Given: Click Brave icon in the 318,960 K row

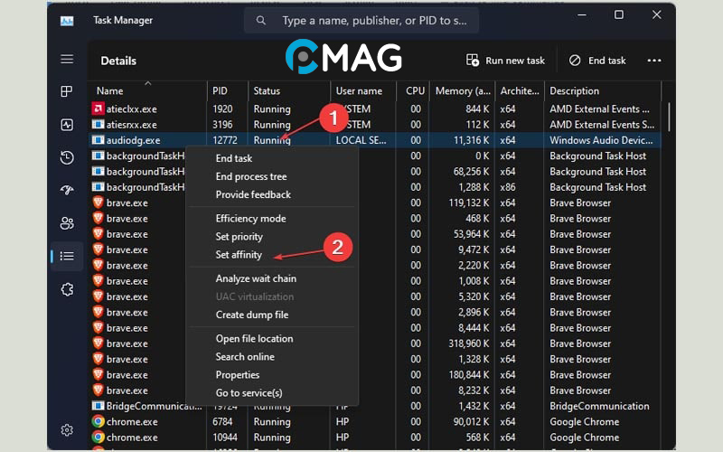Looking at the screenshot, I should pos(98,343).
